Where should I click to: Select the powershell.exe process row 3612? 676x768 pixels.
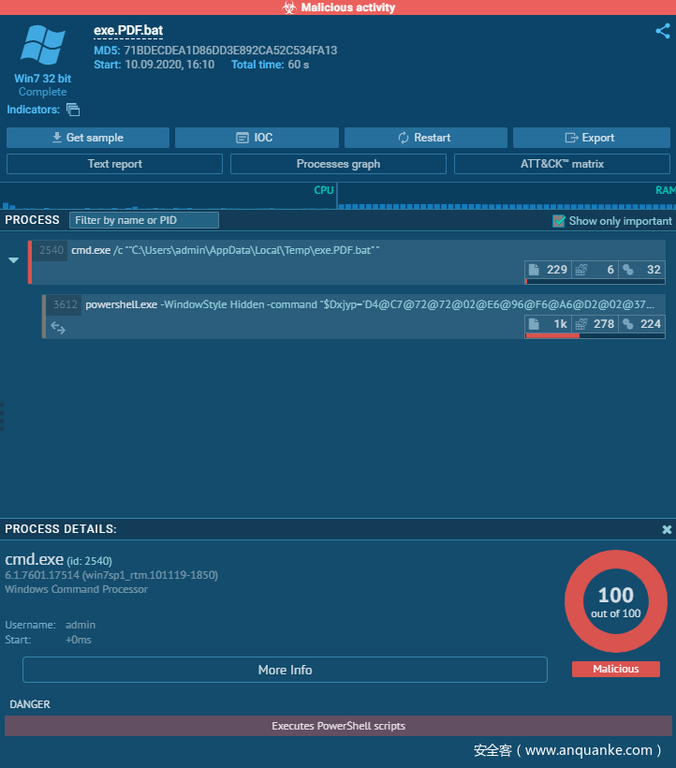(354, 317)
